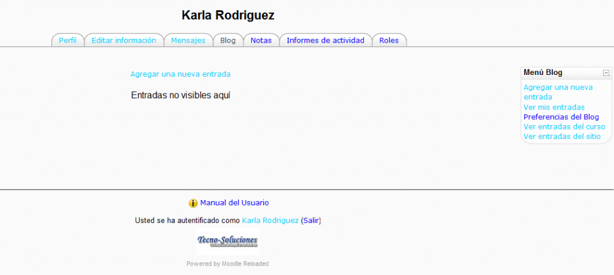Click 'Ver entradas del curso' link
The width and height of the screenshot is (614, 275).
click(x=564, y=126)
